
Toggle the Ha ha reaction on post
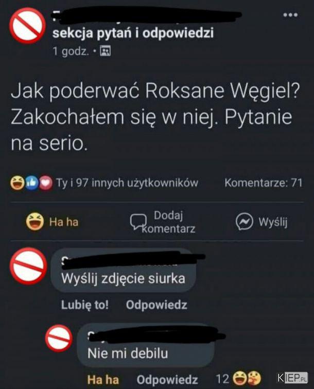tap(53, 222)
